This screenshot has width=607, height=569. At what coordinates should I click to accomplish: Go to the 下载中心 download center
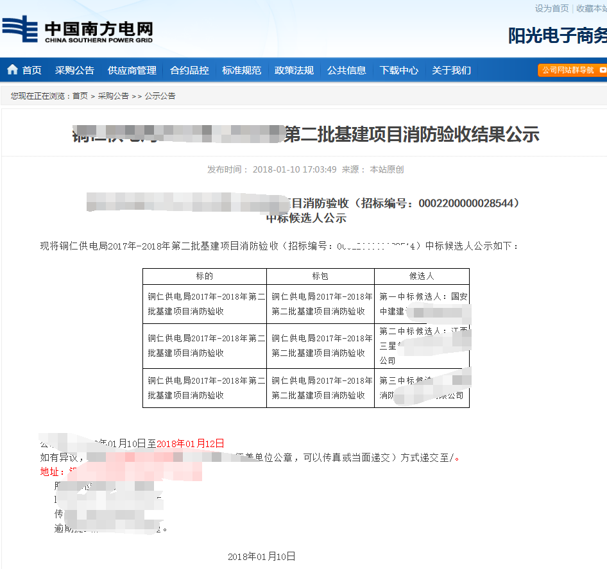[398, 70]
